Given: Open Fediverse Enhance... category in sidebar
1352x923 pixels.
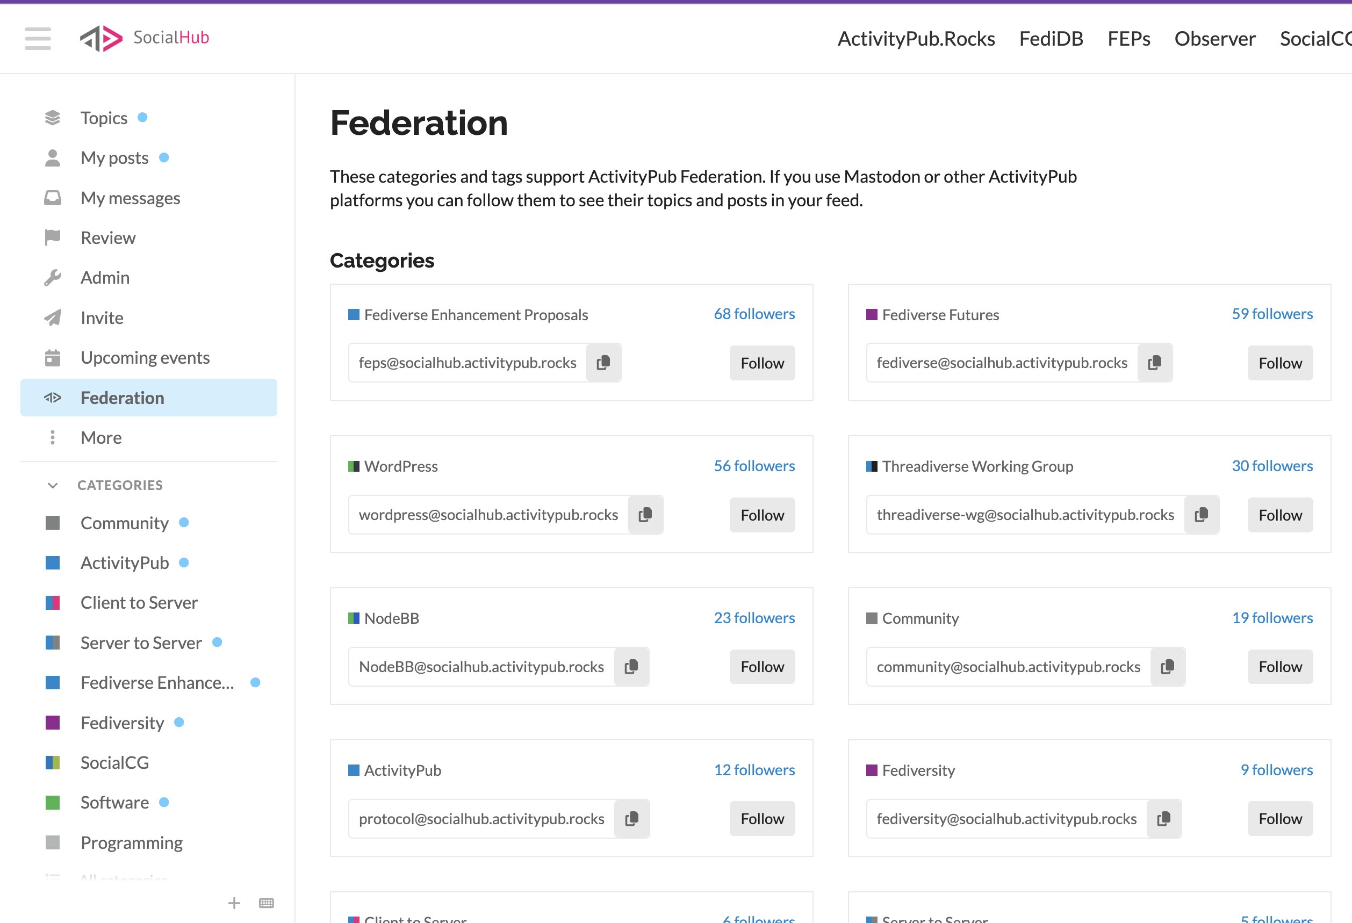Looking at the screenshot, I should (x=148, y=682).
